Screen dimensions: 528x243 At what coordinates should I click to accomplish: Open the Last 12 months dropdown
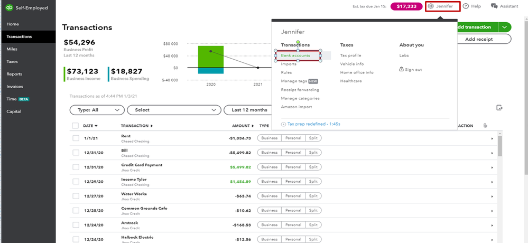point(248,110)
